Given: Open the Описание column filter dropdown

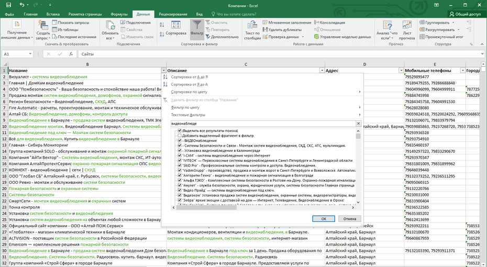Looking at the screenshot, I should 322,71.
